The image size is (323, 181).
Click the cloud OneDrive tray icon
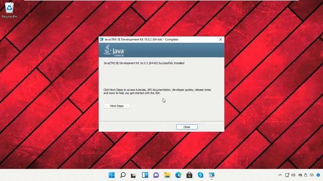click(x=300, y=175)
